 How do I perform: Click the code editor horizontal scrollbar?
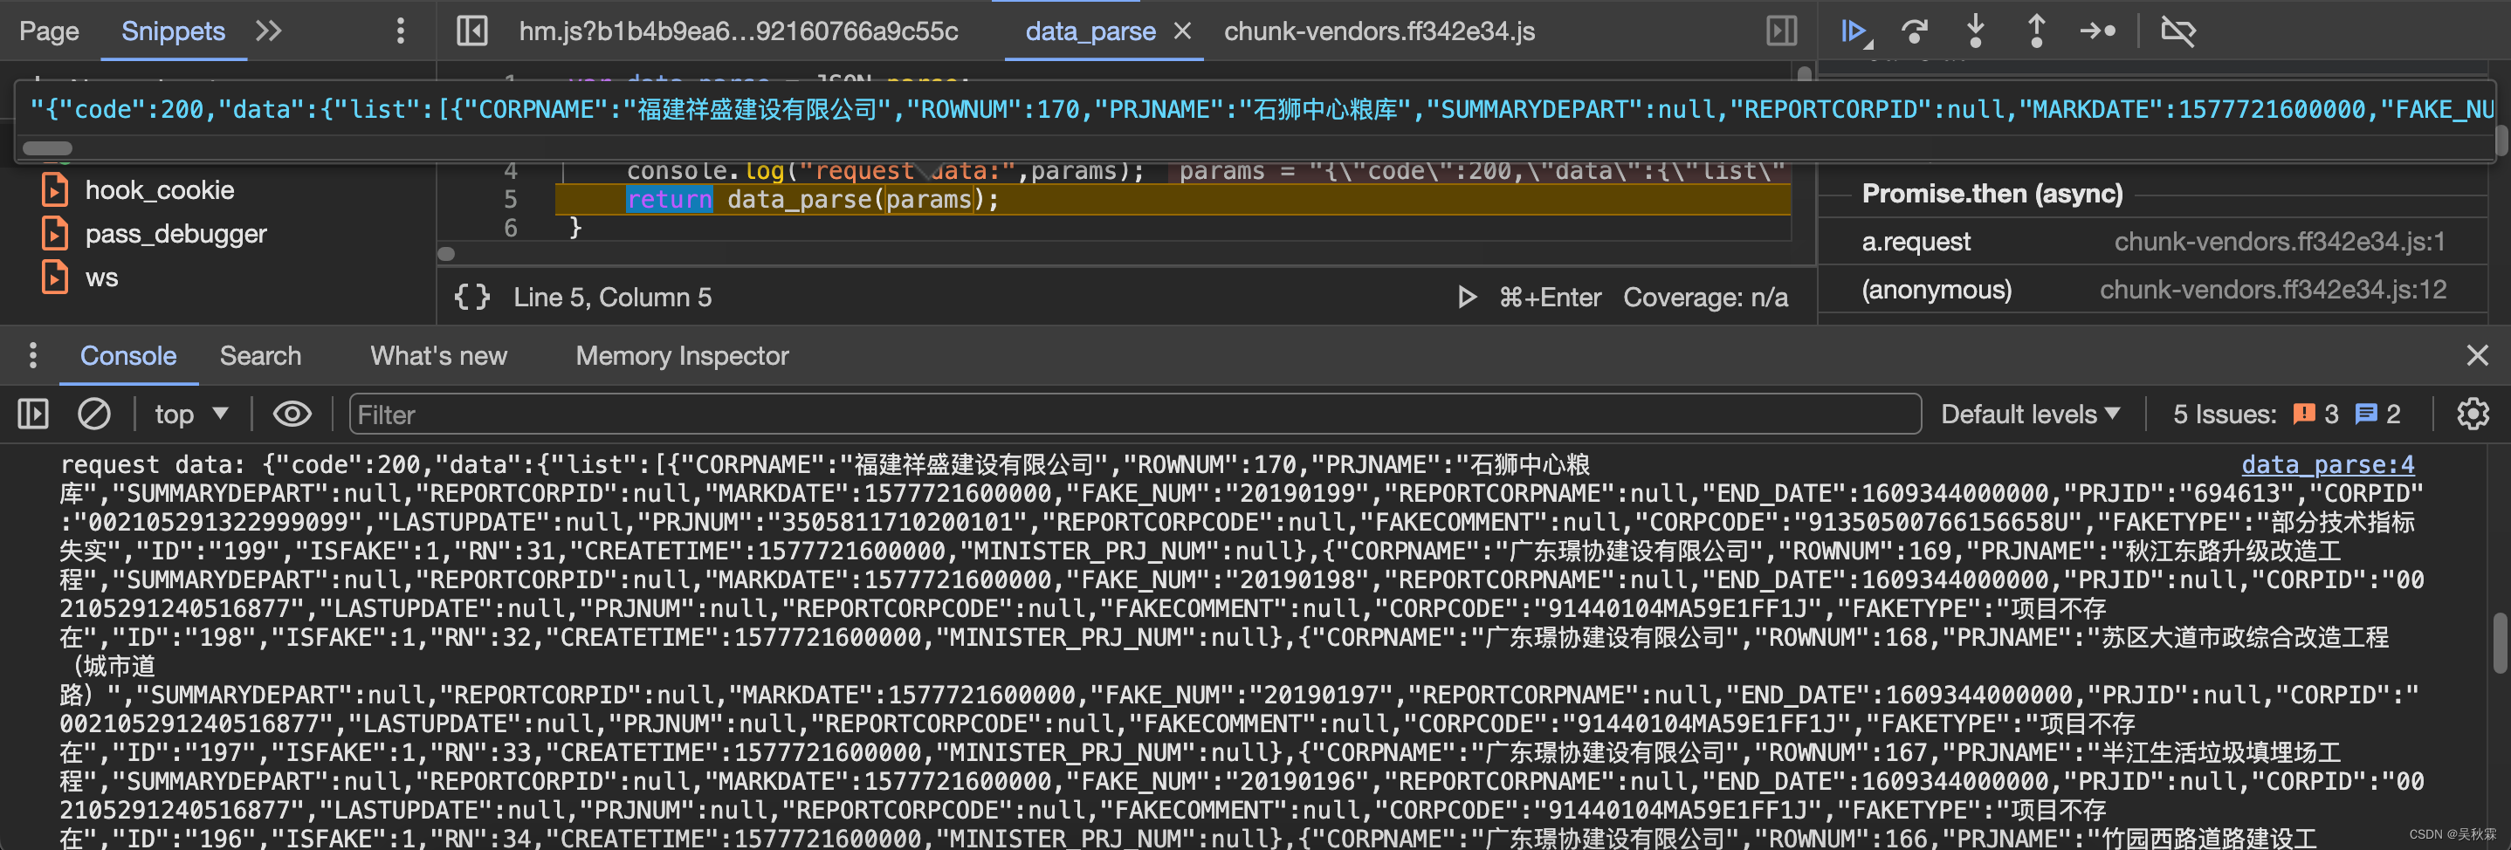tap(446, 255)
